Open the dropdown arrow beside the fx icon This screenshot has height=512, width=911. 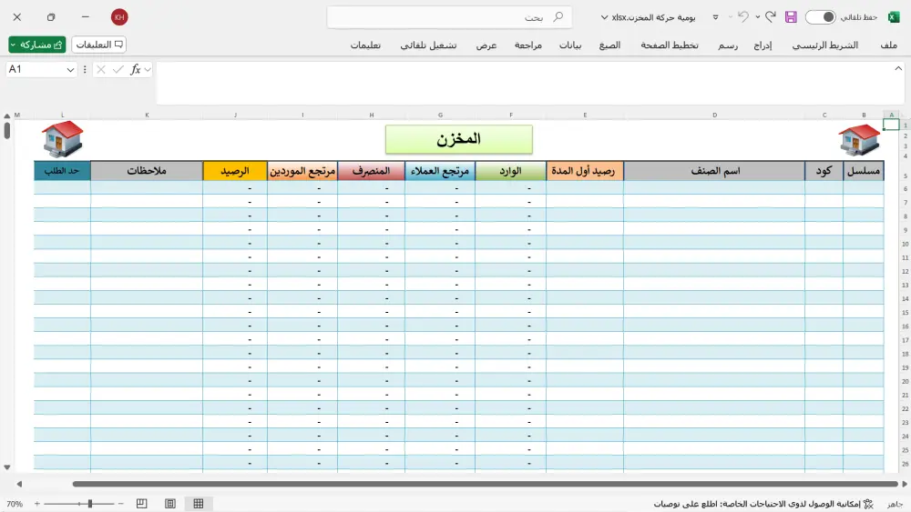coord(148,70)
